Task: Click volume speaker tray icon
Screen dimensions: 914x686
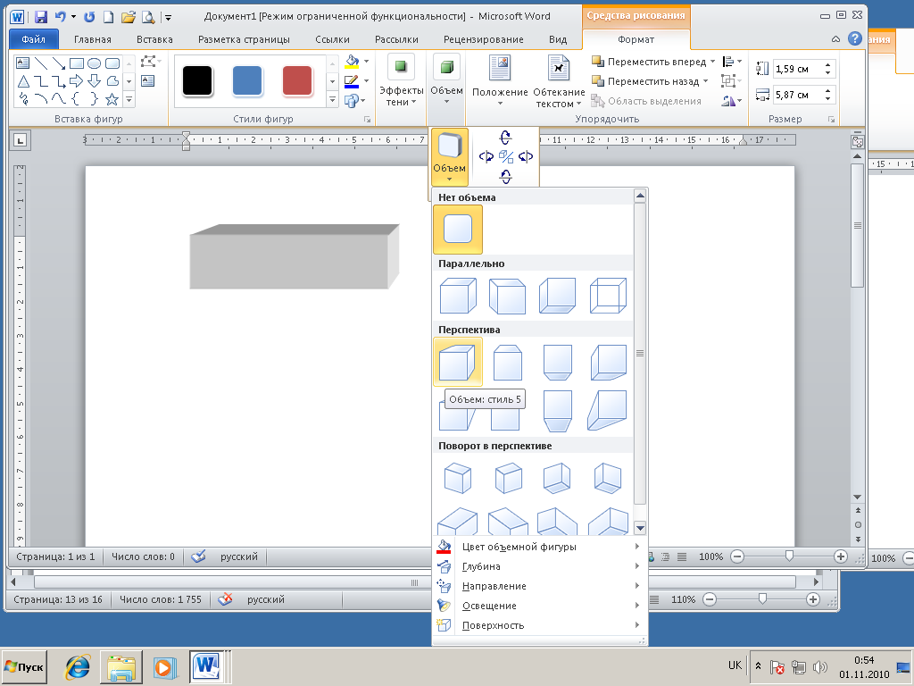Action: coord(819,666)
